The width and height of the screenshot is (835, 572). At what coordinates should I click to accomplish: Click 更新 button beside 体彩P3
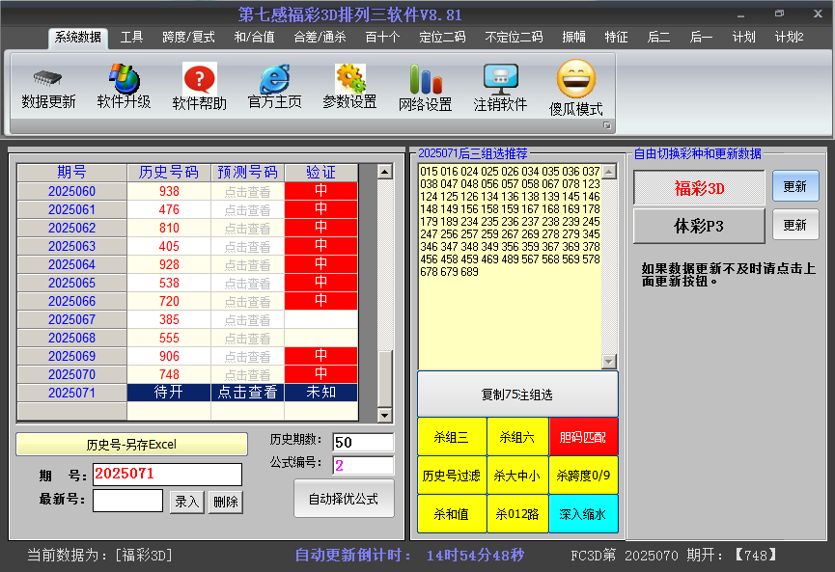pyautogui.click(x=795, y=225)
